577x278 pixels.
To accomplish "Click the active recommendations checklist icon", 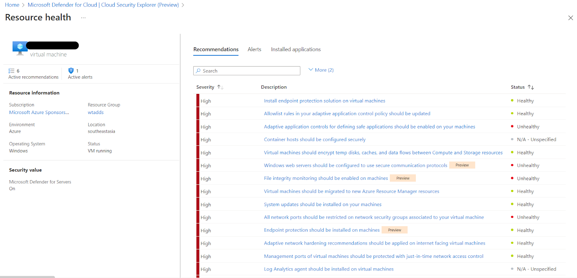I will coord(12,71).
